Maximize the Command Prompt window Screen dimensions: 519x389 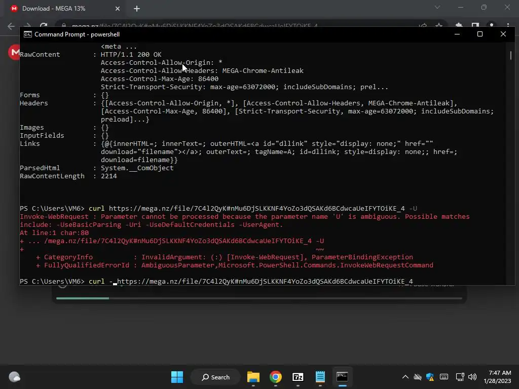[x=480, y=34]
